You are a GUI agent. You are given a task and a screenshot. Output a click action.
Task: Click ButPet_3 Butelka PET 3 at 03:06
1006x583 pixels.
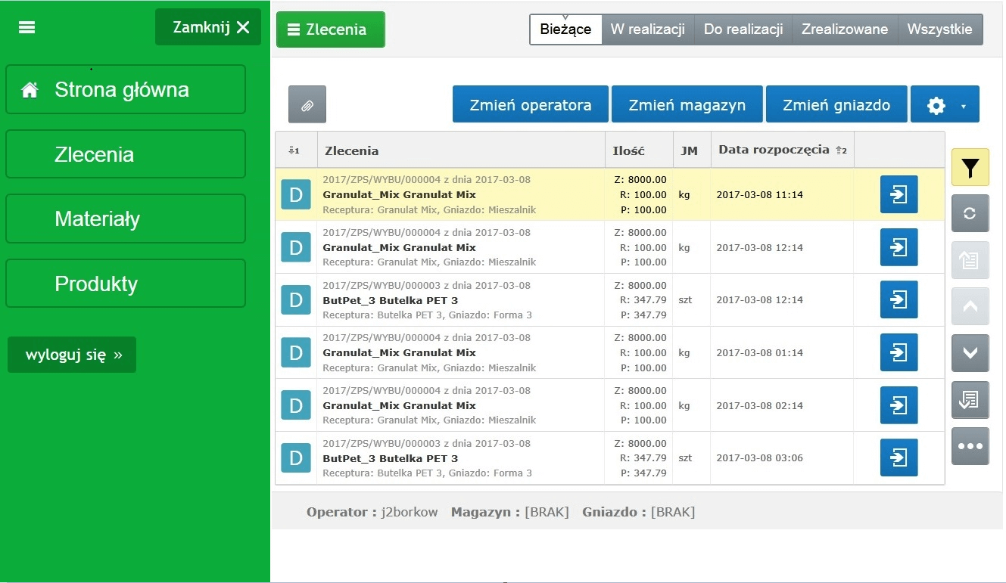(x=390, y=458)
